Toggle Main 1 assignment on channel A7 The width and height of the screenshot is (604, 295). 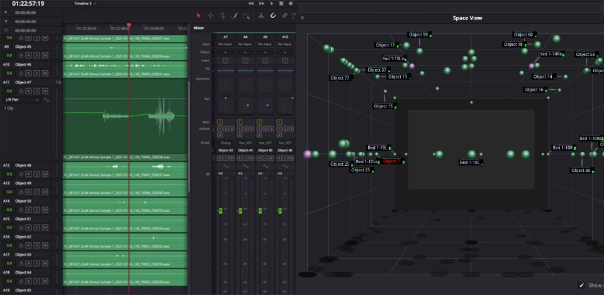[220, 122]
